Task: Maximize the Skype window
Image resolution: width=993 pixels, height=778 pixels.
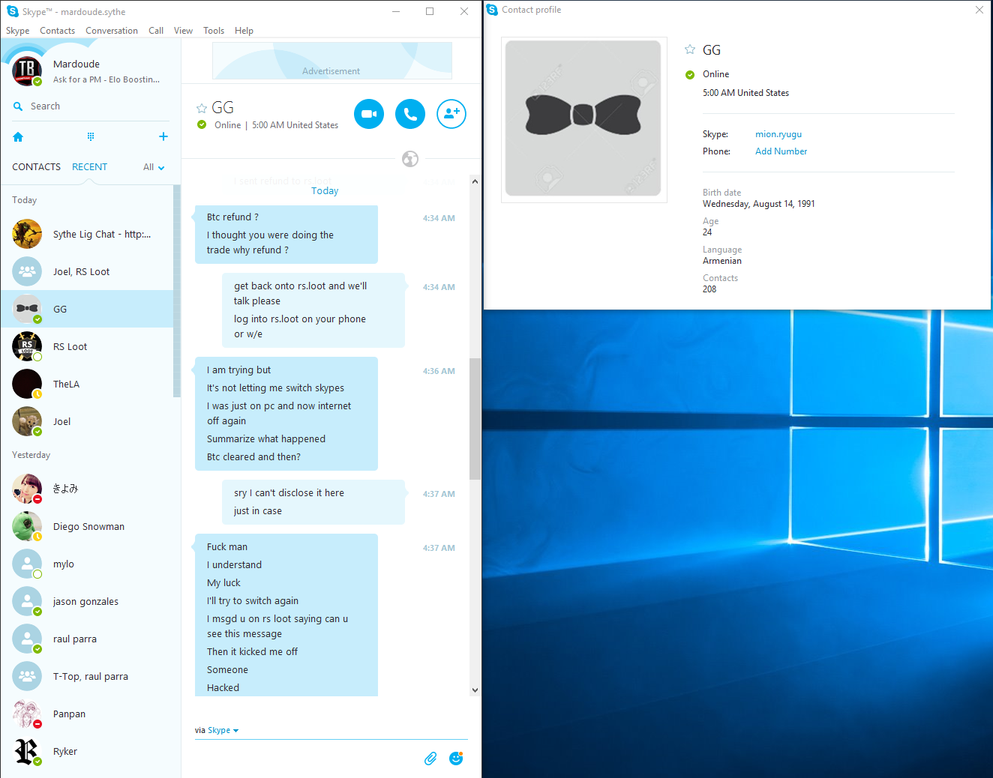Action: click(430, 11)
